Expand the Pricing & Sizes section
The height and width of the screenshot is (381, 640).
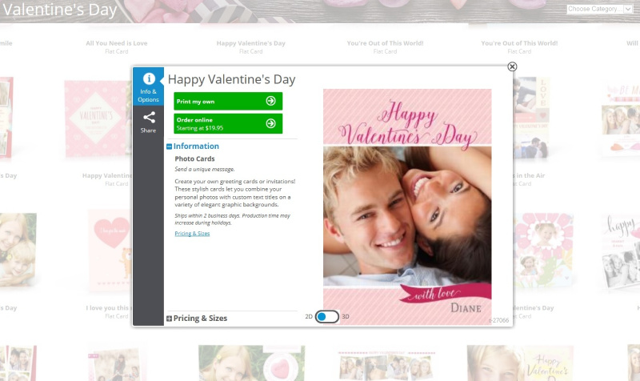169,319
